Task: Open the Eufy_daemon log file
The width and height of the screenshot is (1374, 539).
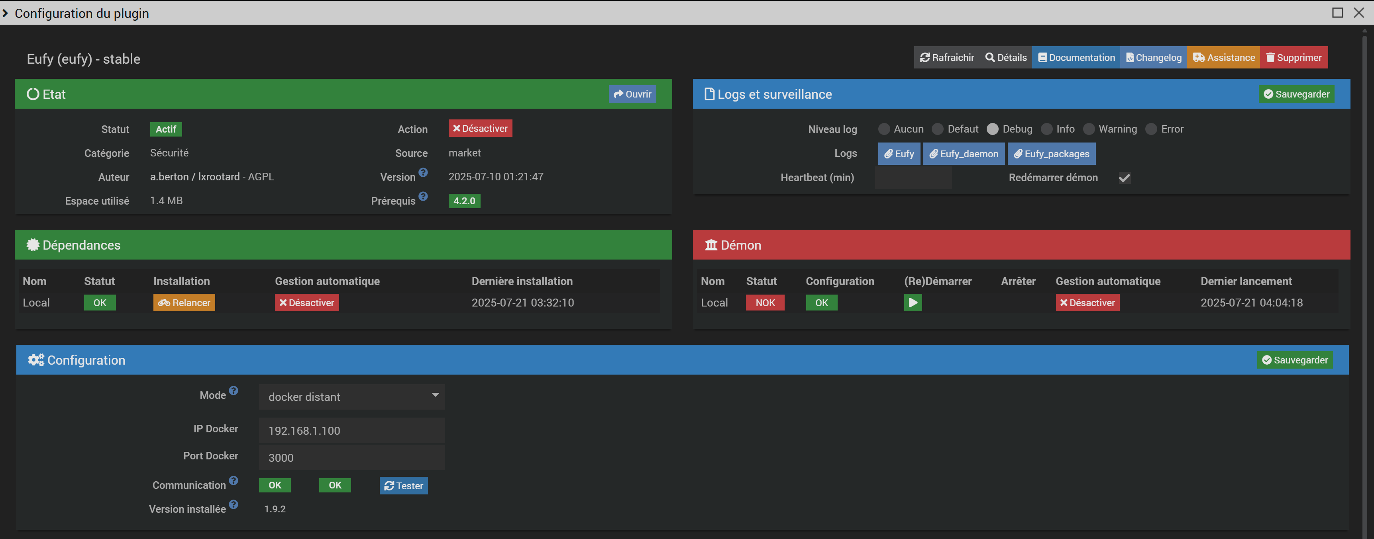Action: click(963, 154)
